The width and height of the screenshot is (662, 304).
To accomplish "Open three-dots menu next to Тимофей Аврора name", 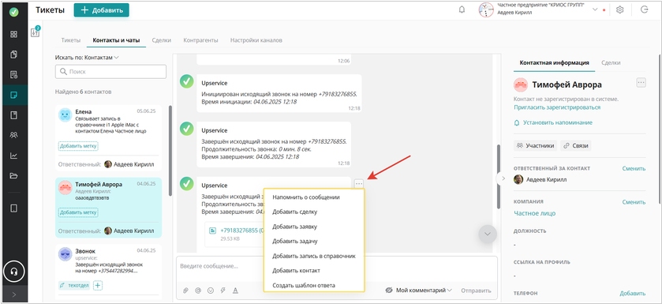I will [x=641, y=83].
